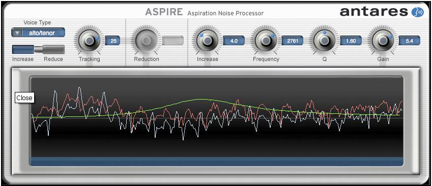Click the Gain knob
The width and height of the screenshot is (432, 186).
(383, 41)
